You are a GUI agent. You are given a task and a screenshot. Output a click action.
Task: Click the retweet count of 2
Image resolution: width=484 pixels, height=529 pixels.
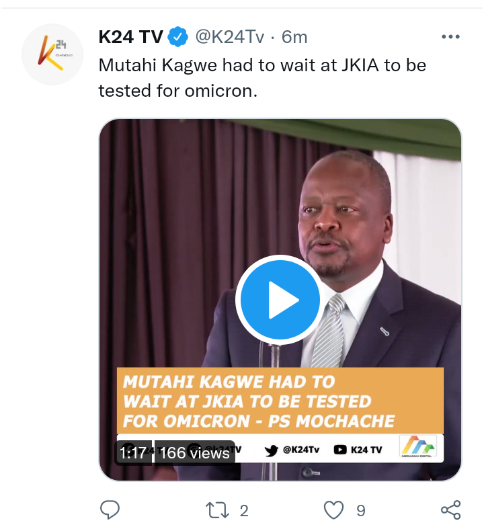point(244,511)
